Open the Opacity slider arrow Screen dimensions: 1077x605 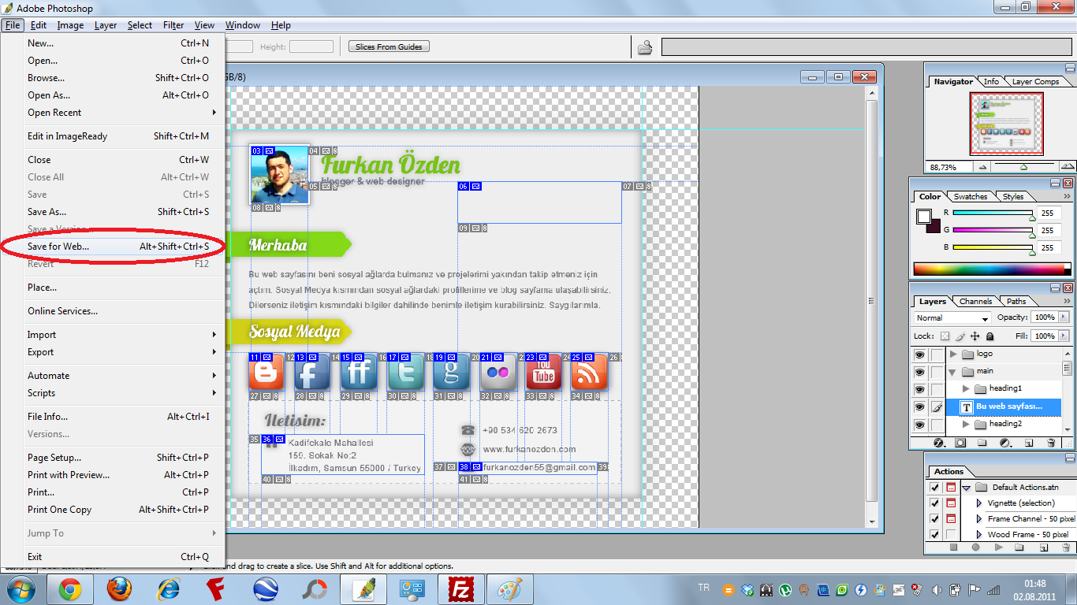pyautogui.click(x=1064, y=317)
